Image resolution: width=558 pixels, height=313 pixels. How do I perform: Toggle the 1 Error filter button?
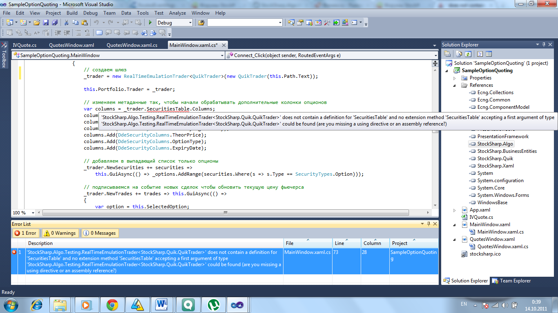(x=25, y=233)
